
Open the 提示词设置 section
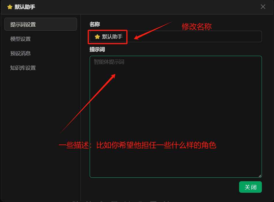(x=40, y=24)
